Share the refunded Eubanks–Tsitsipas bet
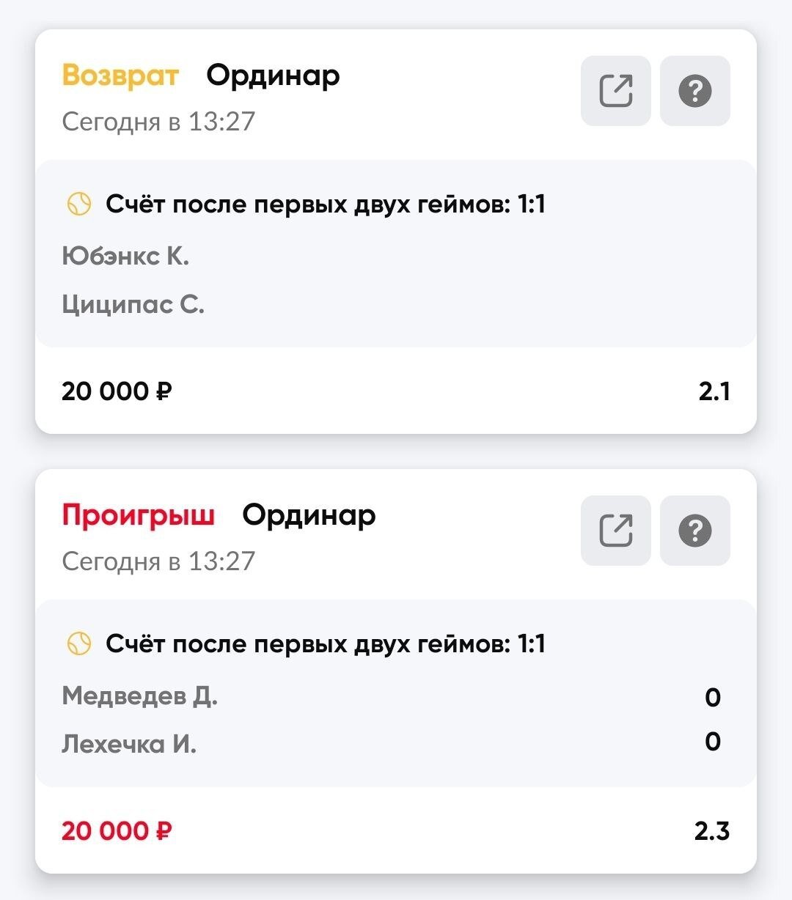Screen dimensions: 792x900 pos(615,91)
